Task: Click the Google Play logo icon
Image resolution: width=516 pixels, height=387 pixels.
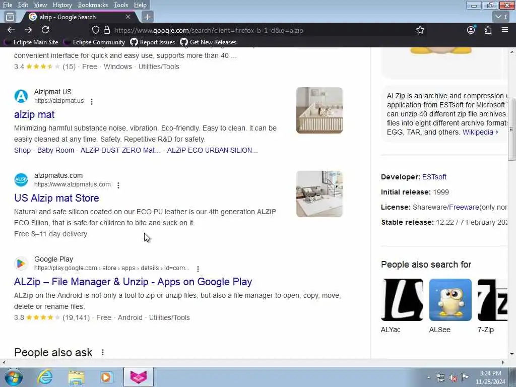Action: tap(21, 263)
